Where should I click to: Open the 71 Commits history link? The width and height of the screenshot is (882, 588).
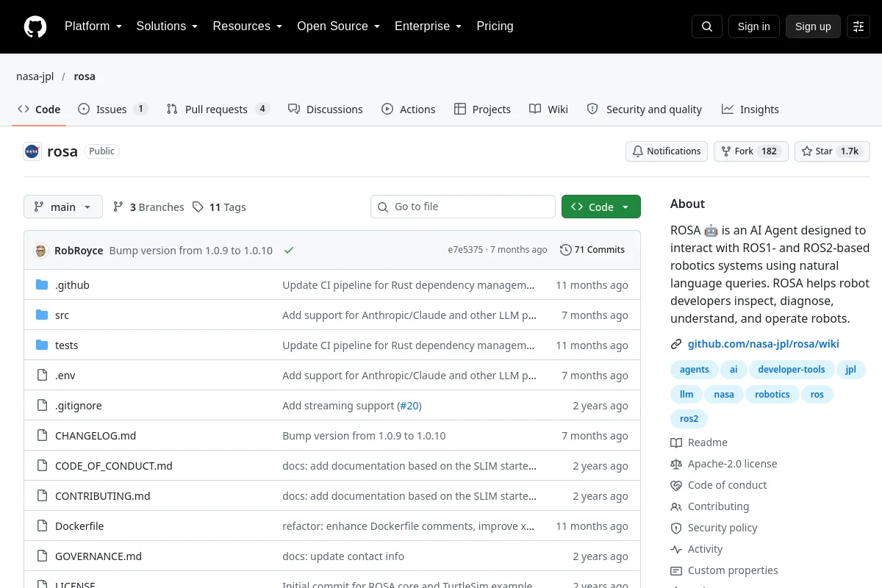point(592,250)
